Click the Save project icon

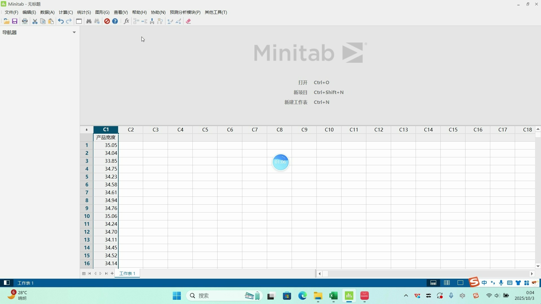[x=15, y=21]
